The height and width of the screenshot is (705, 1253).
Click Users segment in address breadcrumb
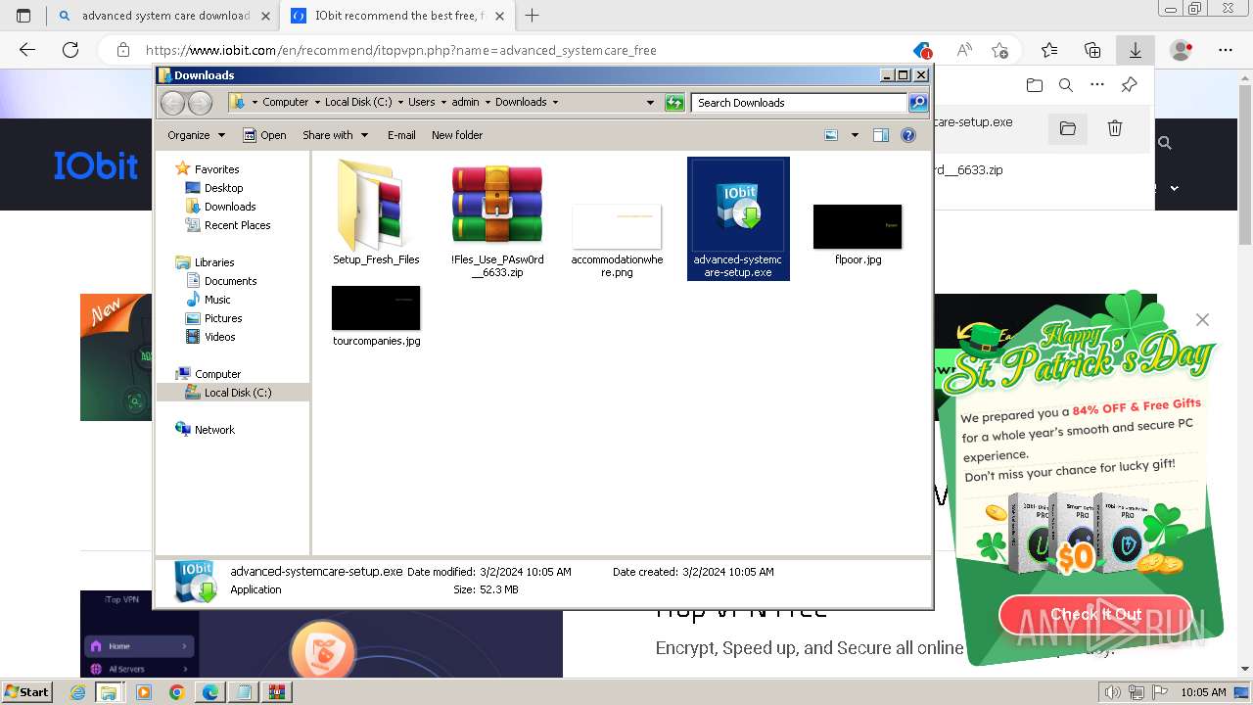click(421, 102)
